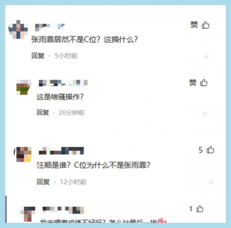Open username above 这是啥骚操作 comment

[x=63, y=83]
